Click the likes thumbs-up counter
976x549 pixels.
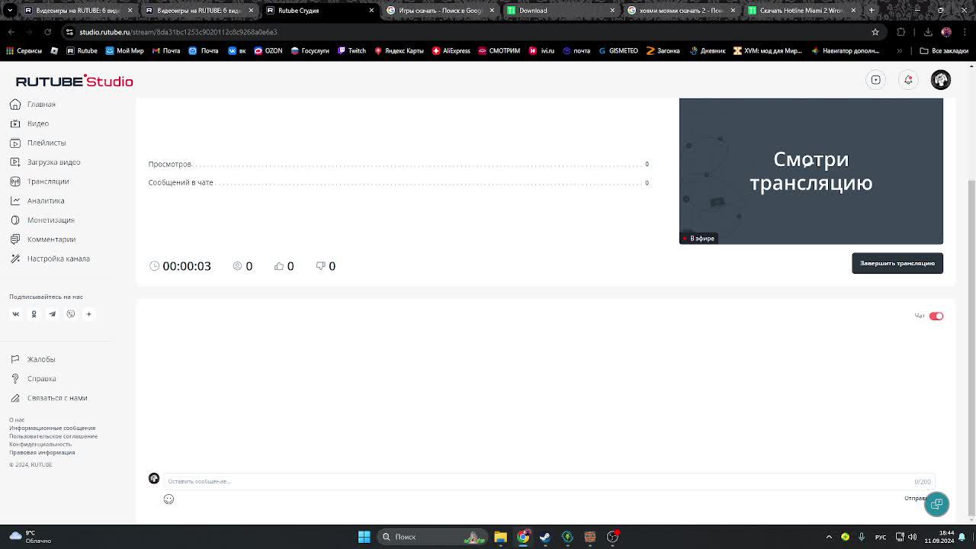(x=284, y=266)
